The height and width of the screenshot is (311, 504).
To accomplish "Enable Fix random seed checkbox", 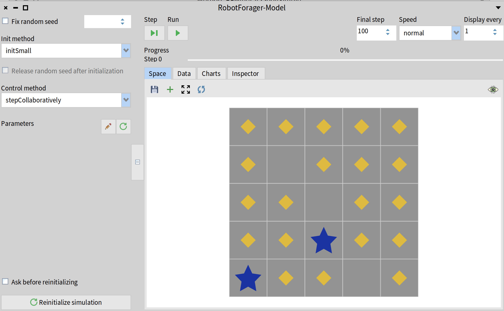I will click(x=5, y=21).
